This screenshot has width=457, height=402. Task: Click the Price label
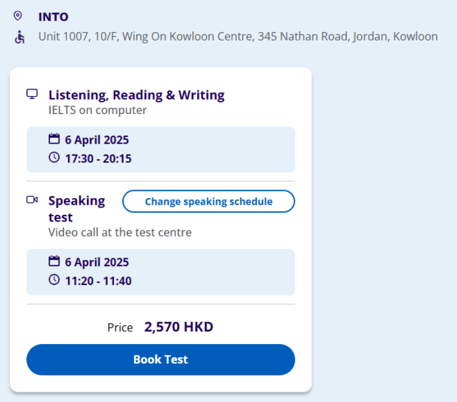click(x=120, y=328)
